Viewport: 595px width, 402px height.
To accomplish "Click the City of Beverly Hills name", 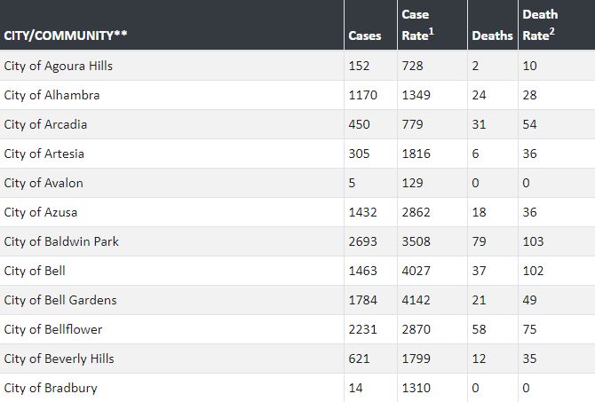I will (59, 359).
